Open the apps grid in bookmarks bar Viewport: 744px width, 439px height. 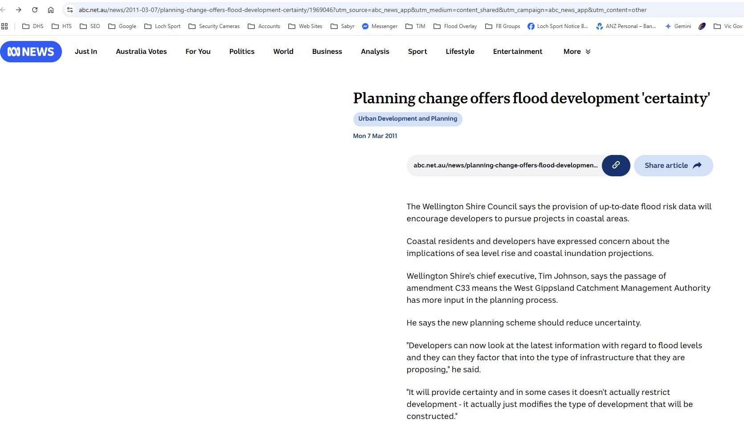point(4,26)
